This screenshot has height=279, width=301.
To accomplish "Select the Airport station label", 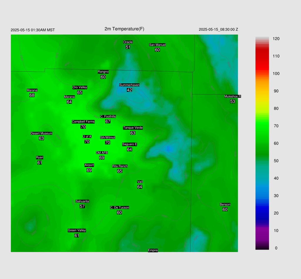I will (x=89, y=165).
